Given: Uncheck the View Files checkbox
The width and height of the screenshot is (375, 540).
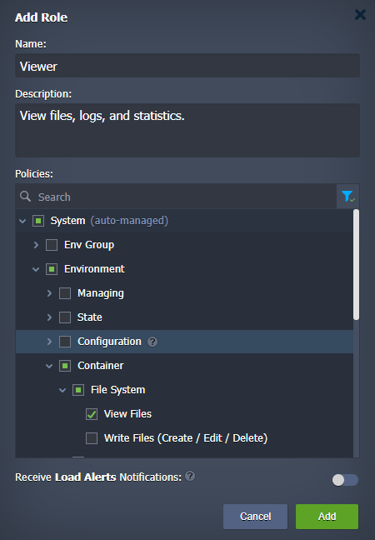Looking at the screenshot, I should click(92, 414).
